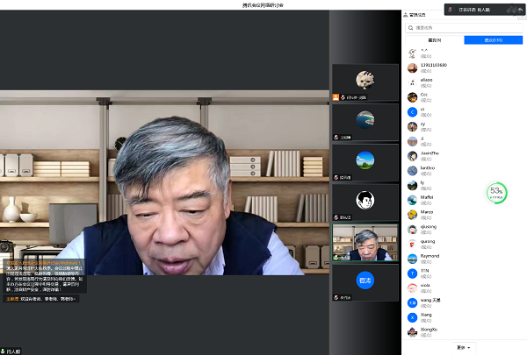Screen dimensions: 527x355
Task: Select the blue circle avatar video thumbnail at the bottom
Action: point(365,283)
